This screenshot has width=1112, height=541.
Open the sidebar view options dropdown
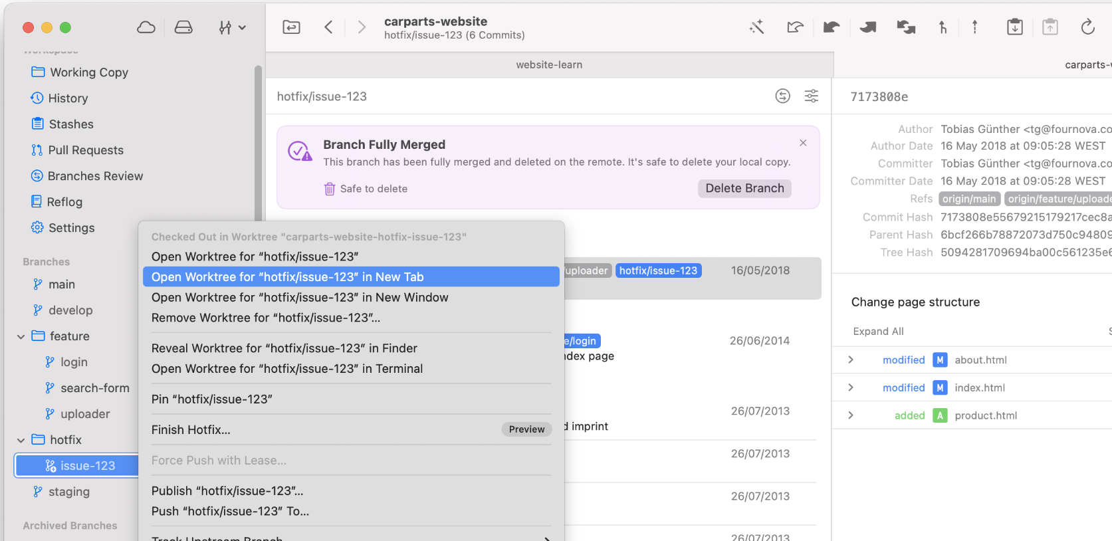pos(232,27)
